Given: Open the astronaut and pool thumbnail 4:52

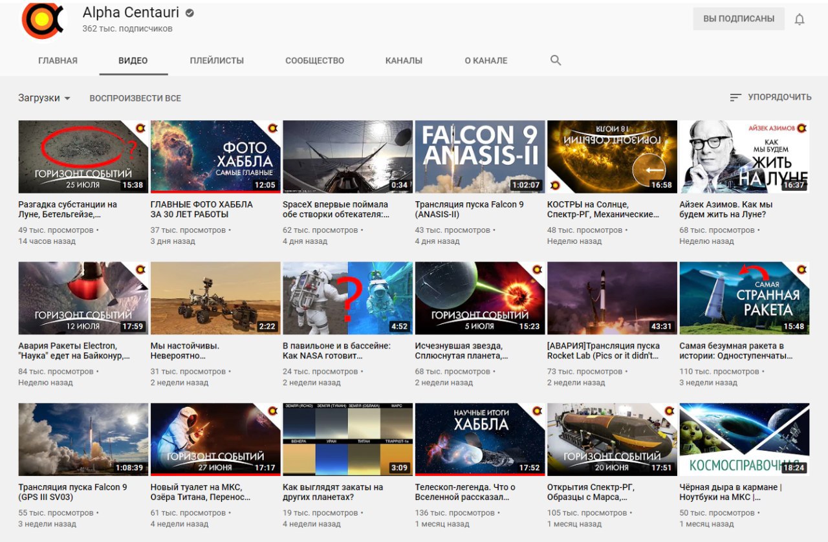Looking at the screenshot, I should point(348,298).
